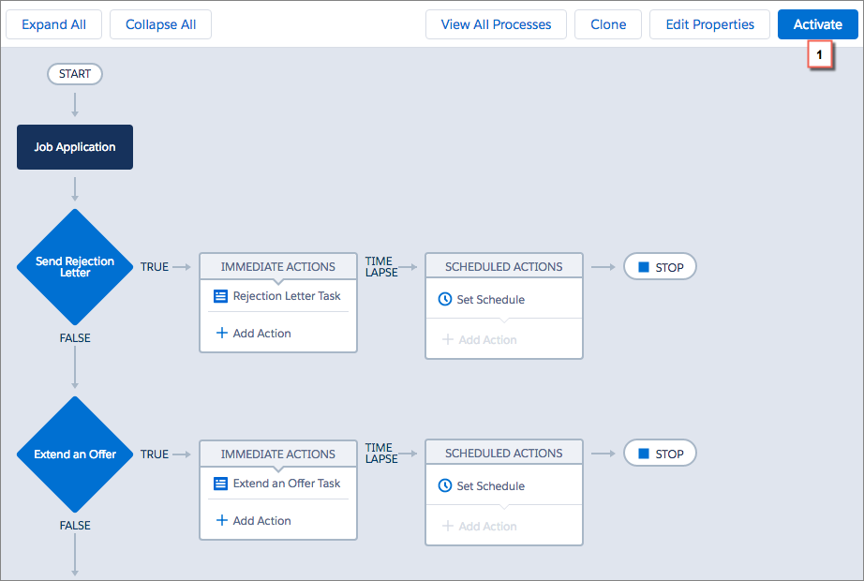Open the Extend an Offer Task action

click(x=287, y=484)
